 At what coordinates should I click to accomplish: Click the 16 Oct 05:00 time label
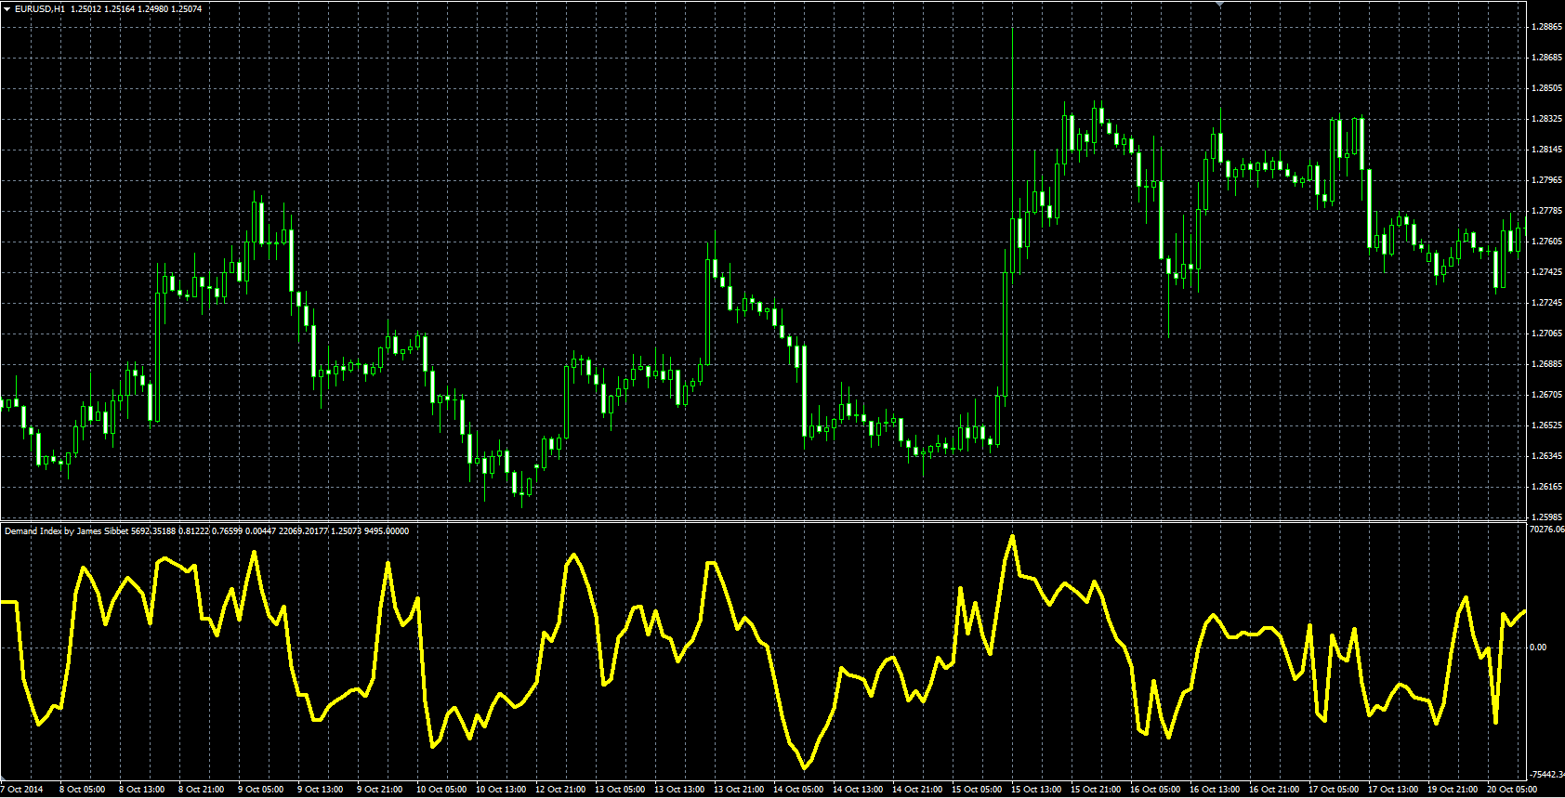(x=1155, y=790)
